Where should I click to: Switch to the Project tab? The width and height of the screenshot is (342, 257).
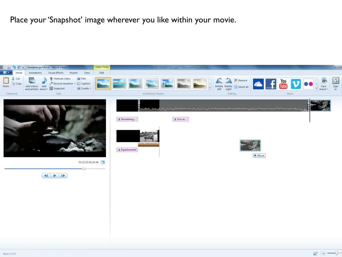point(73,73)
